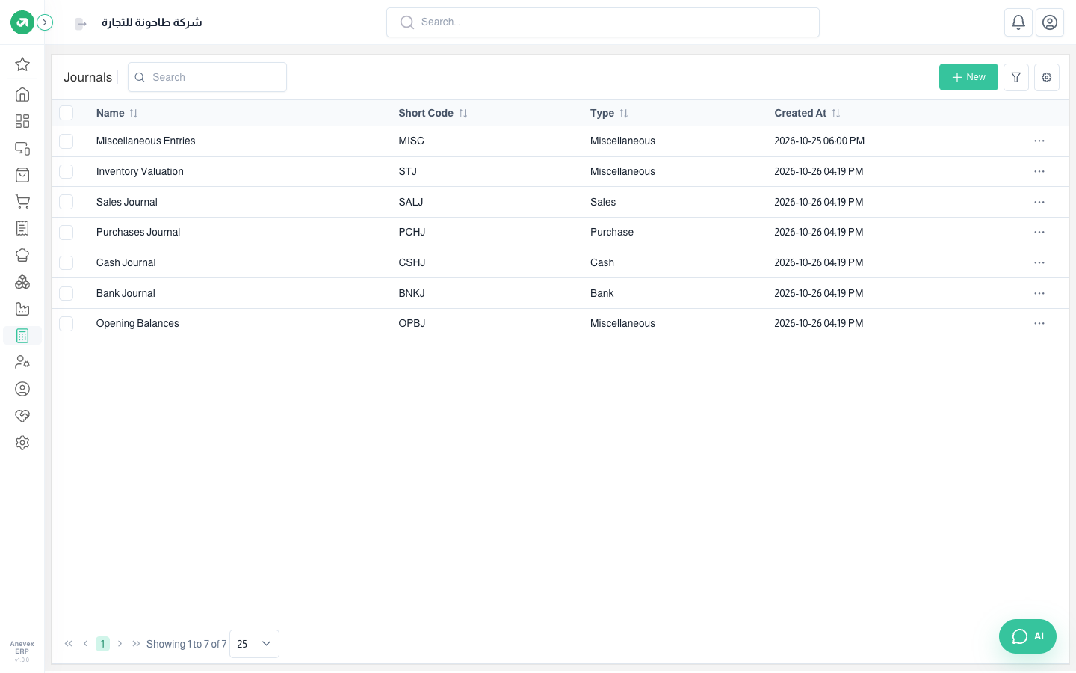Open the favorites star in sidebar
Screen dimensions: 1076x673
[22, 64]
